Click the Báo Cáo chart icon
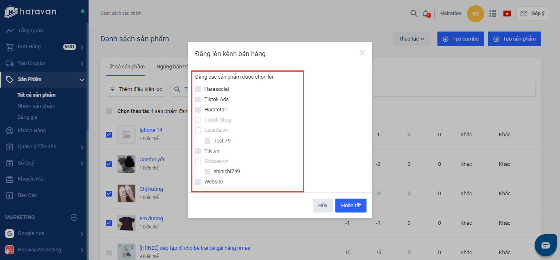The height and width of the screenshot is (260, 560). (10, 195)
